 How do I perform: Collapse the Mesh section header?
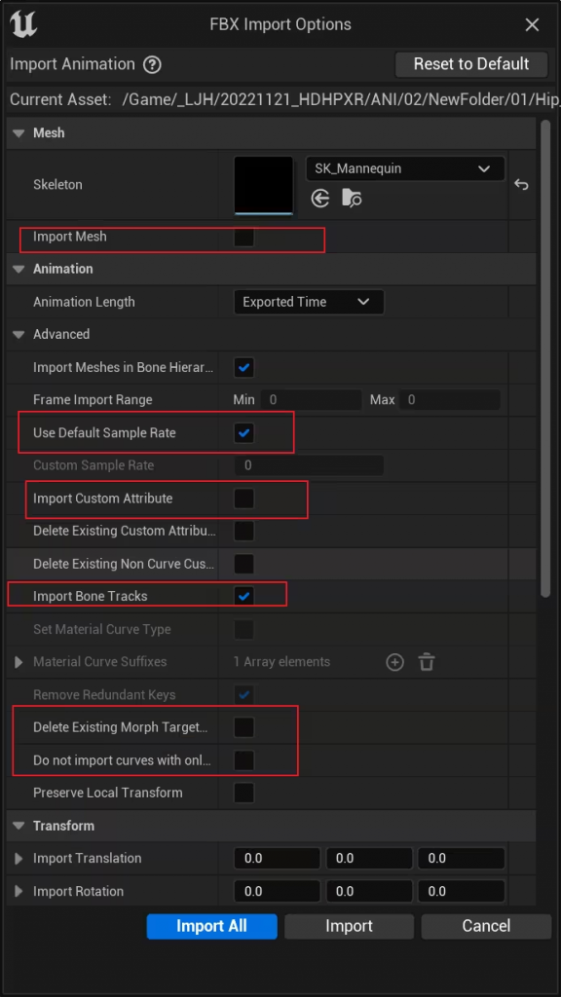pos(19,133)
